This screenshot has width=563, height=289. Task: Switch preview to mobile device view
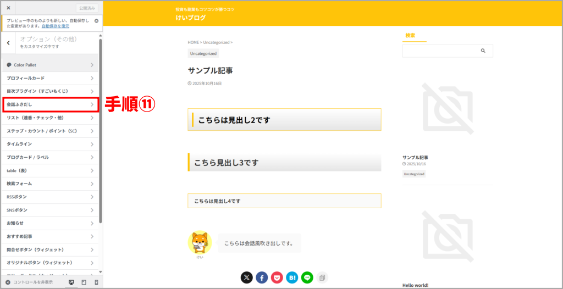point(96,282)
